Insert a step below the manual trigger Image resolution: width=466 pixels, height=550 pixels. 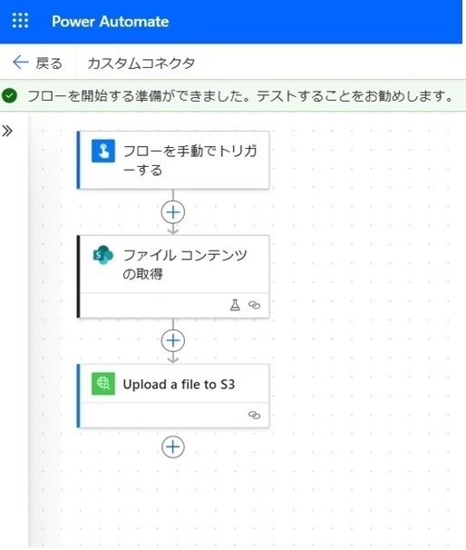(x=173, y=212)
